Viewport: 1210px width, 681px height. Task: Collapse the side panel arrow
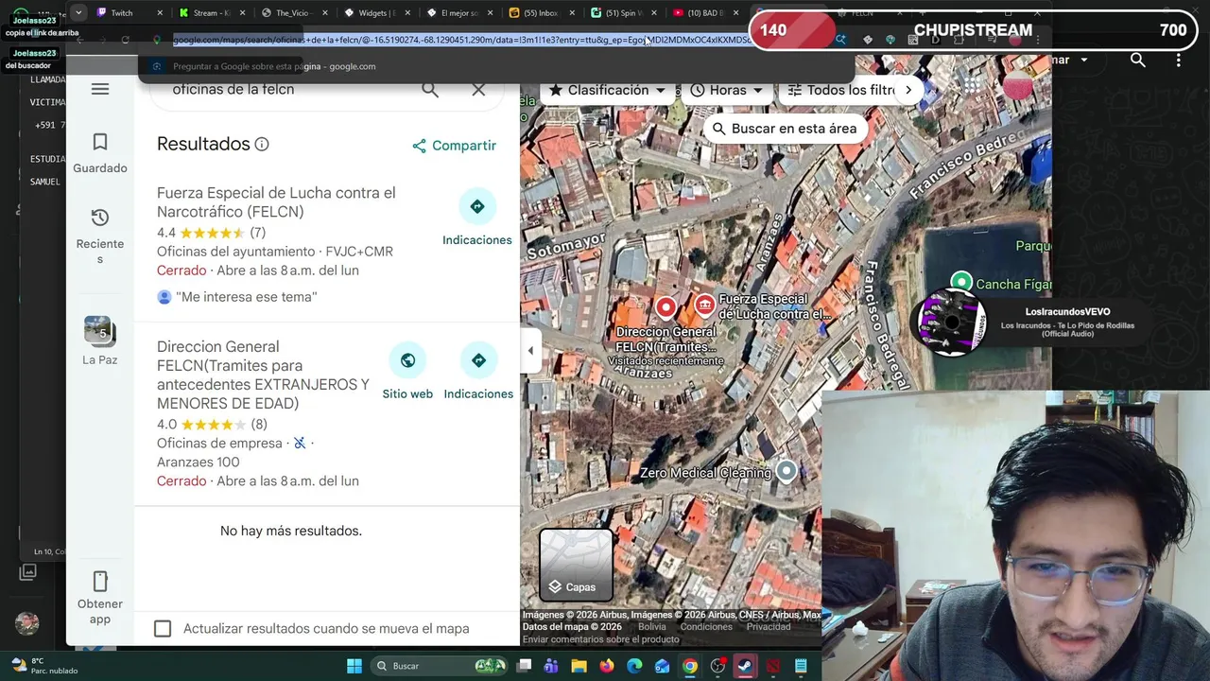[x=530, y=350]
